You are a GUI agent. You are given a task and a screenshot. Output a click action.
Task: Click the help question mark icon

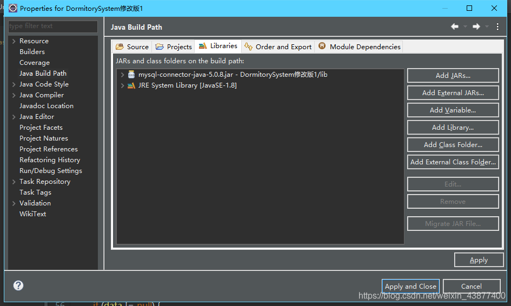pos(18,285)
